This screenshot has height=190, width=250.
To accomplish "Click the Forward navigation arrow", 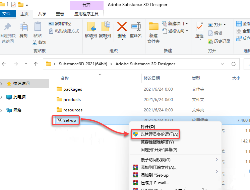I will (x=16, y=64).
